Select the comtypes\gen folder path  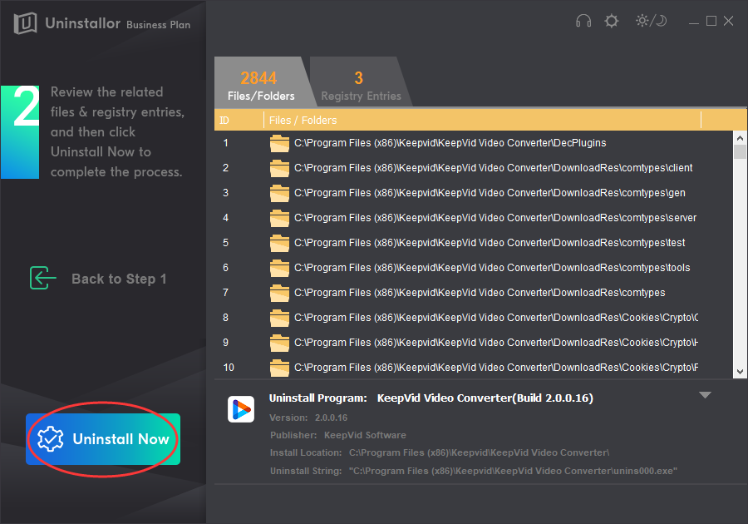490,193
